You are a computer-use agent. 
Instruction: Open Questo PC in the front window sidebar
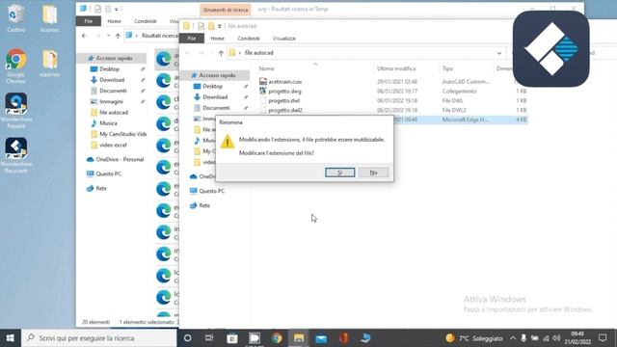212,191
